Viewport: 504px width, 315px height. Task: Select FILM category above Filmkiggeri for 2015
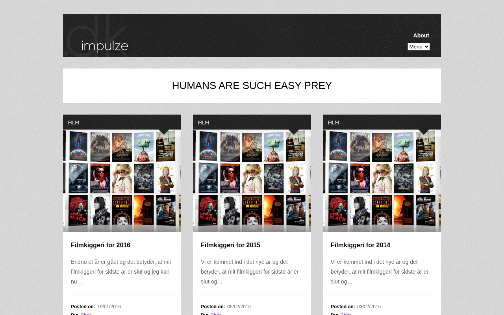pyautogui.click(x=204, y=123)
